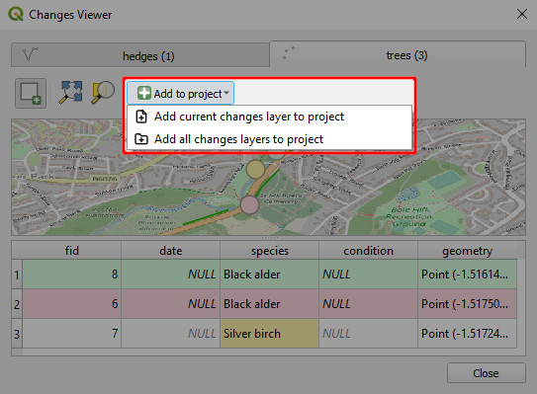Click the yellow point marker on the map
Screen dimensions: 537x394
tap(255, 169)
